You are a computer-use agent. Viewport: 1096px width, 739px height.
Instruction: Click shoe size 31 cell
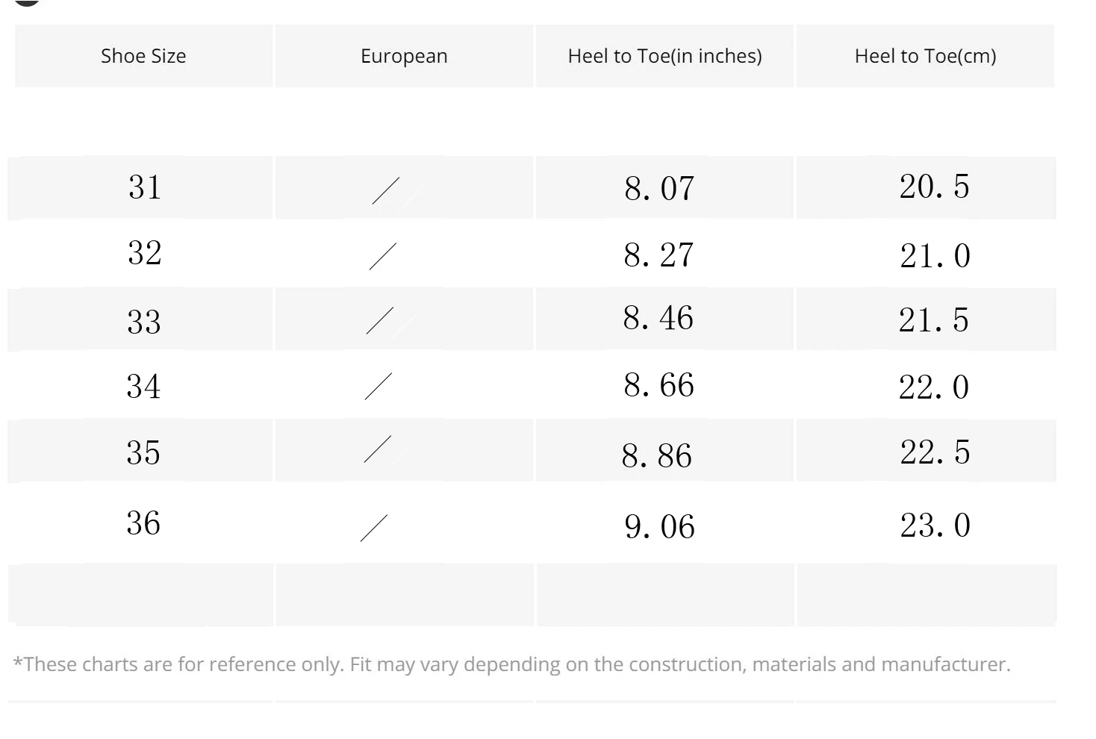click(144, 187)
